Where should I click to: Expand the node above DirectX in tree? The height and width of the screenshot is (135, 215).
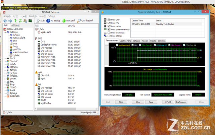point(5,76)
